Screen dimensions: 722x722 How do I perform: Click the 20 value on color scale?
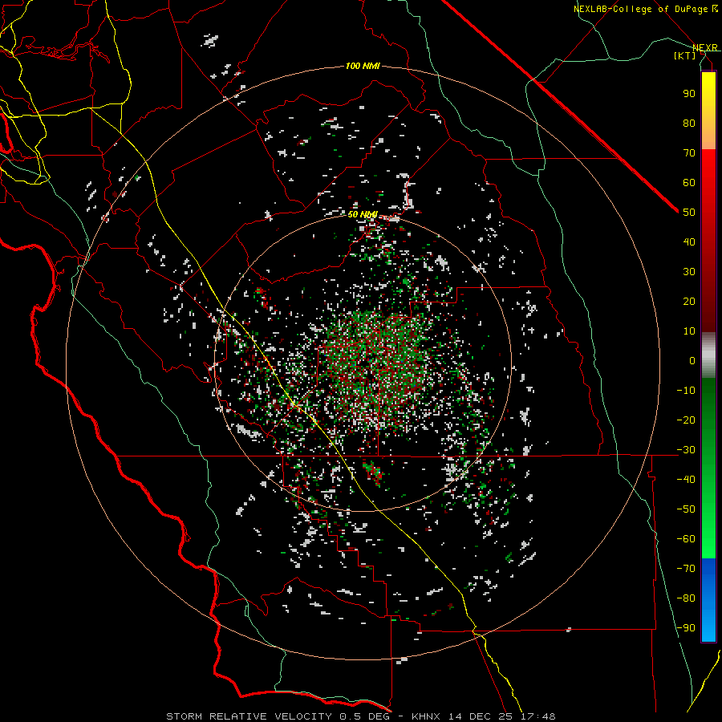689,301
